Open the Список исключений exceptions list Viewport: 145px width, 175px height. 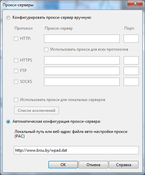36,111
